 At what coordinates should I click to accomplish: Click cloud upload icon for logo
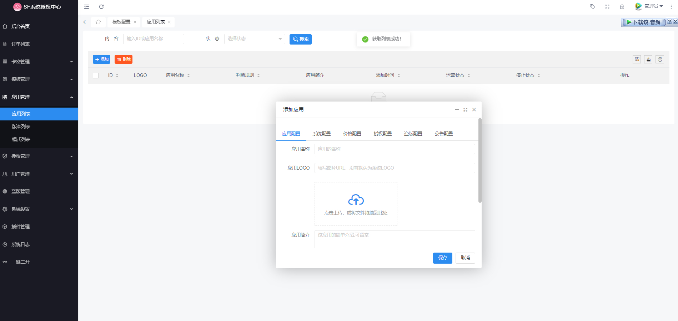point(356,200)
